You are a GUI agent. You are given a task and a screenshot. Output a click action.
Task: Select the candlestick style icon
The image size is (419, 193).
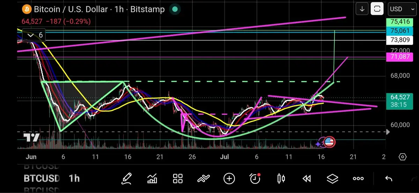pyautogui.click(x=281, y=179)
